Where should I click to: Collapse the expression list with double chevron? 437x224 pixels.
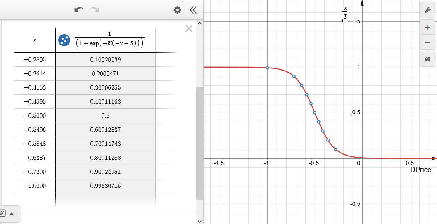(x=193, y=10)
